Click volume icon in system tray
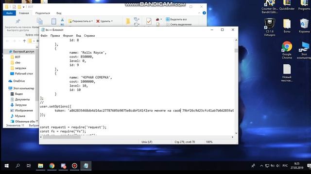This screenshot has width=311, height=174. 278,166
